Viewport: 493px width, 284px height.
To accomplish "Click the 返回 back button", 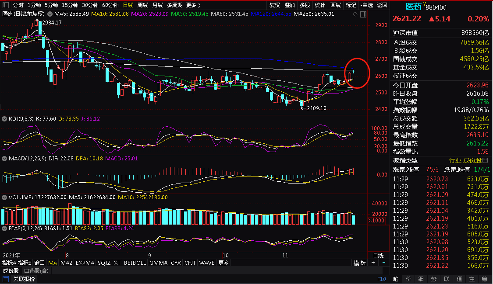I will click(382, 5).
